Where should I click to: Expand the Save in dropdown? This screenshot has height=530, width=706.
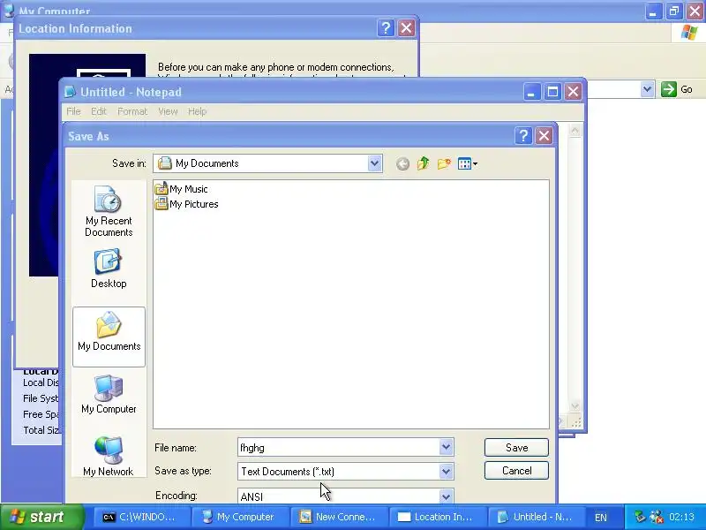click(374, 163)
